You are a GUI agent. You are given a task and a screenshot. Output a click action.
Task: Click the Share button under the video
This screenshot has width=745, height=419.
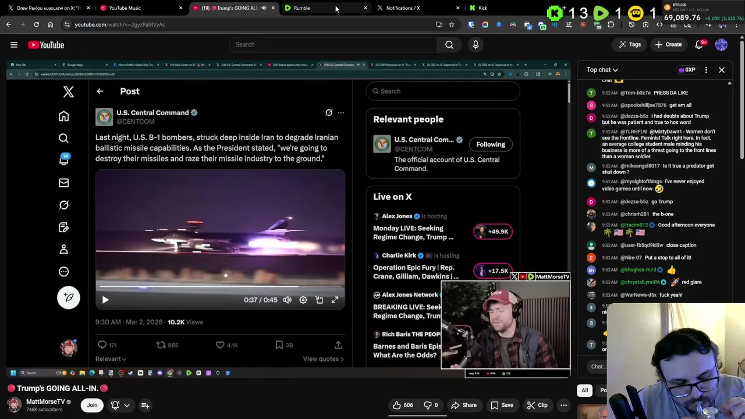(464, 405)
